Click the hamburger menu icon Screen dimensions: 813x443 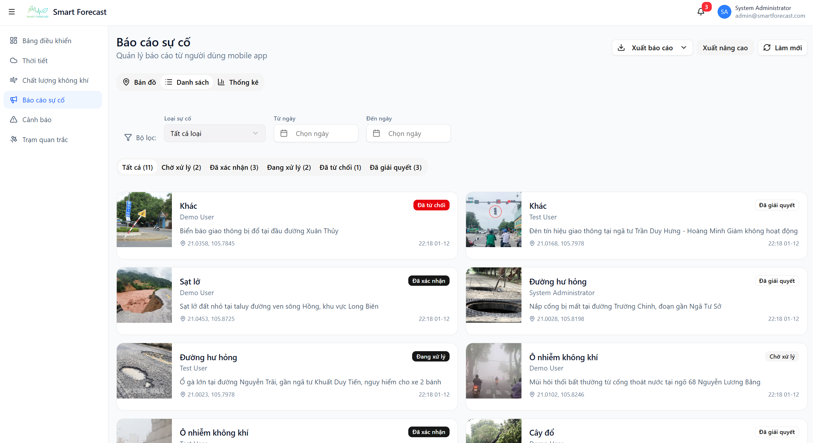pyautogui.click(x=12, y=12)
